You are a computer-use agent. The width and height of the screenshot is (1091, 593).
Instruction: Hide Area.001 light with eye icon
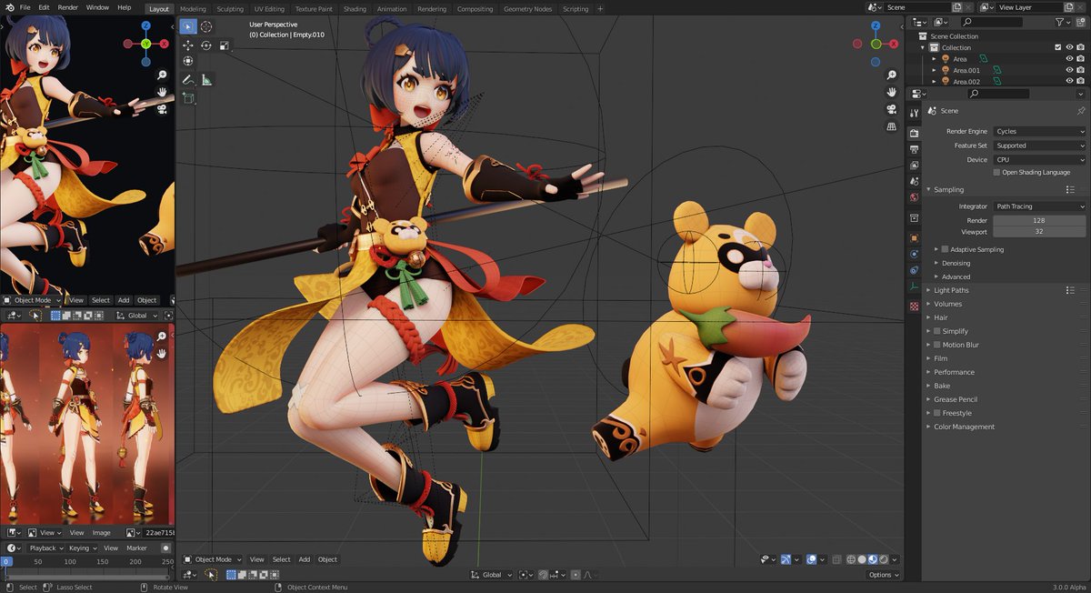pos(1069,70)
